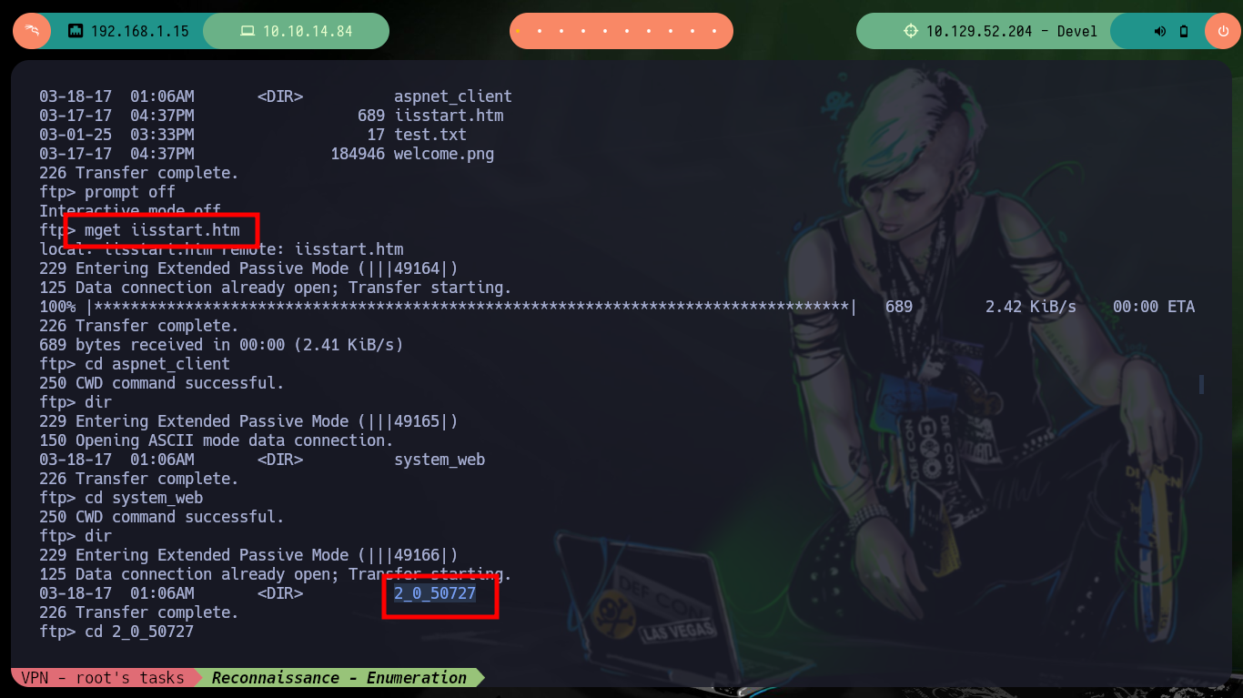1243x698 pixels.
Task: Place cursor at the cd 2_0_50727 prompt line
Action: (x=116, y=632)
